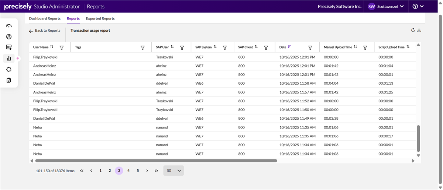443x190 pixels.
Task: Click table scroll-right arrow
Action: 413,161
